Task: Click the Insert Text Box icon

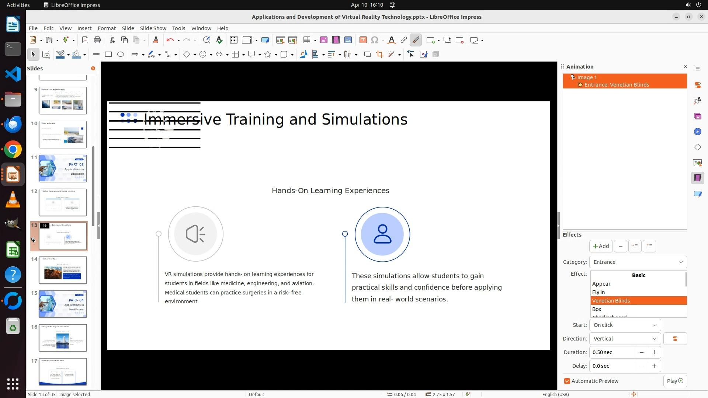Action: coord(363,40)
